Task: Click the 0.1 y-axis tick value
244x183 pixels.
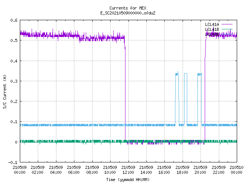Action: click(14, 122)
